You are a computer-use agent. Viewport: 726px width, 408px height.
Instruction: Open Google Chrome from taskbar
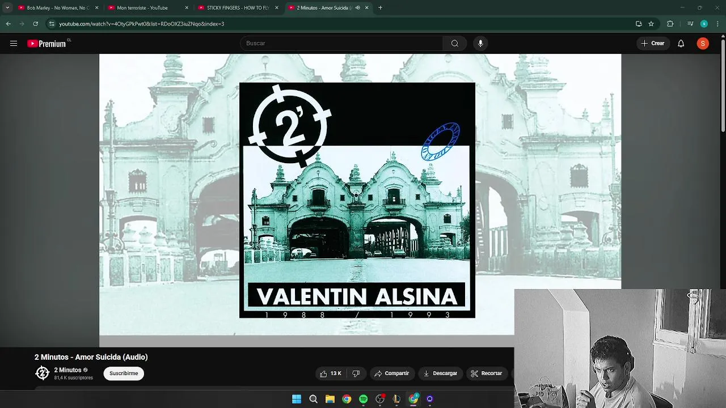coord(347,399)
